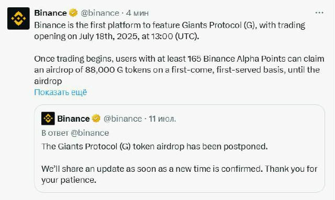Viewport: 335px width, 200px height.
Task: Open the Binance display name on main post
Action: coord(50,13)
